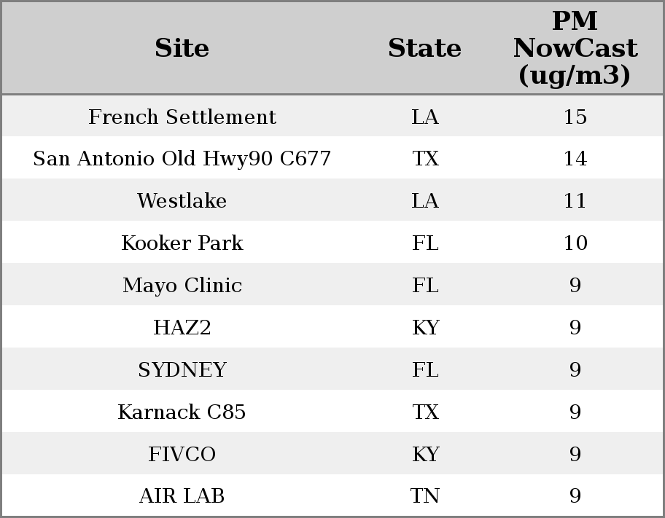Select the Kooker Park row name
The width and height of the screenshot is (665, 518).
pyautogui.click(x=182, y=243)
